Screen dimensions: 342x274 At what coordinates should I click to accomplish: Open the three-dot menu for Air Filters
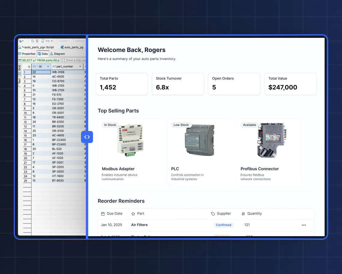(304, 225)
